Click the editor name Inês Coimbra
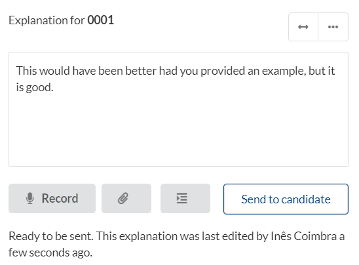This screenshot has width=359, height=265. click(304, 236)
